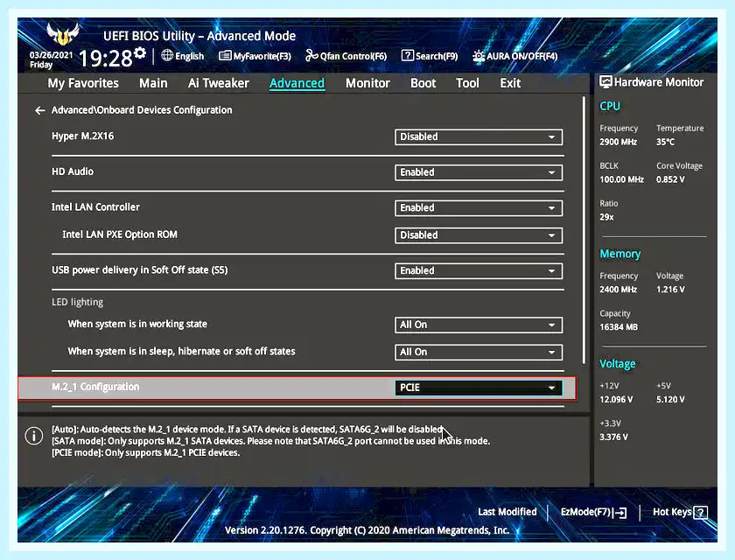
Task: Switch to the Boot tab
Action: click(423, 83)
